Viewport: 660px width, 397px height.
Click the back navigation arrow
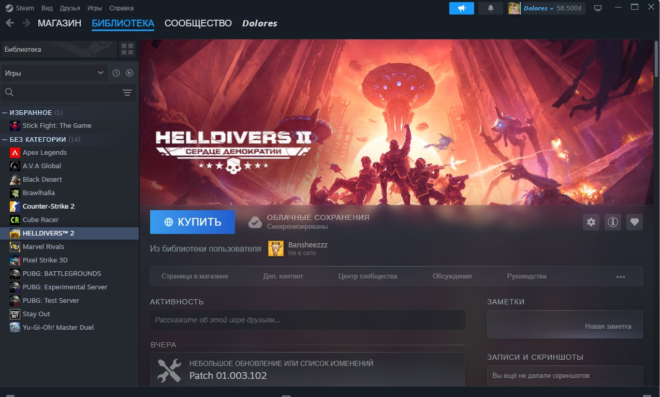click(x=9, y=23)
